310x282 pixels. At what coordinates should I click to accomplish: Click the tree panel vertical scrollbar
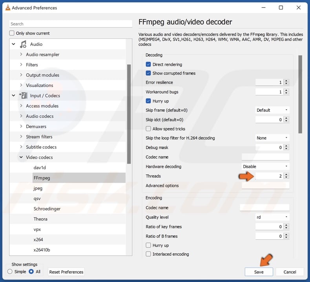click(129, 114)
